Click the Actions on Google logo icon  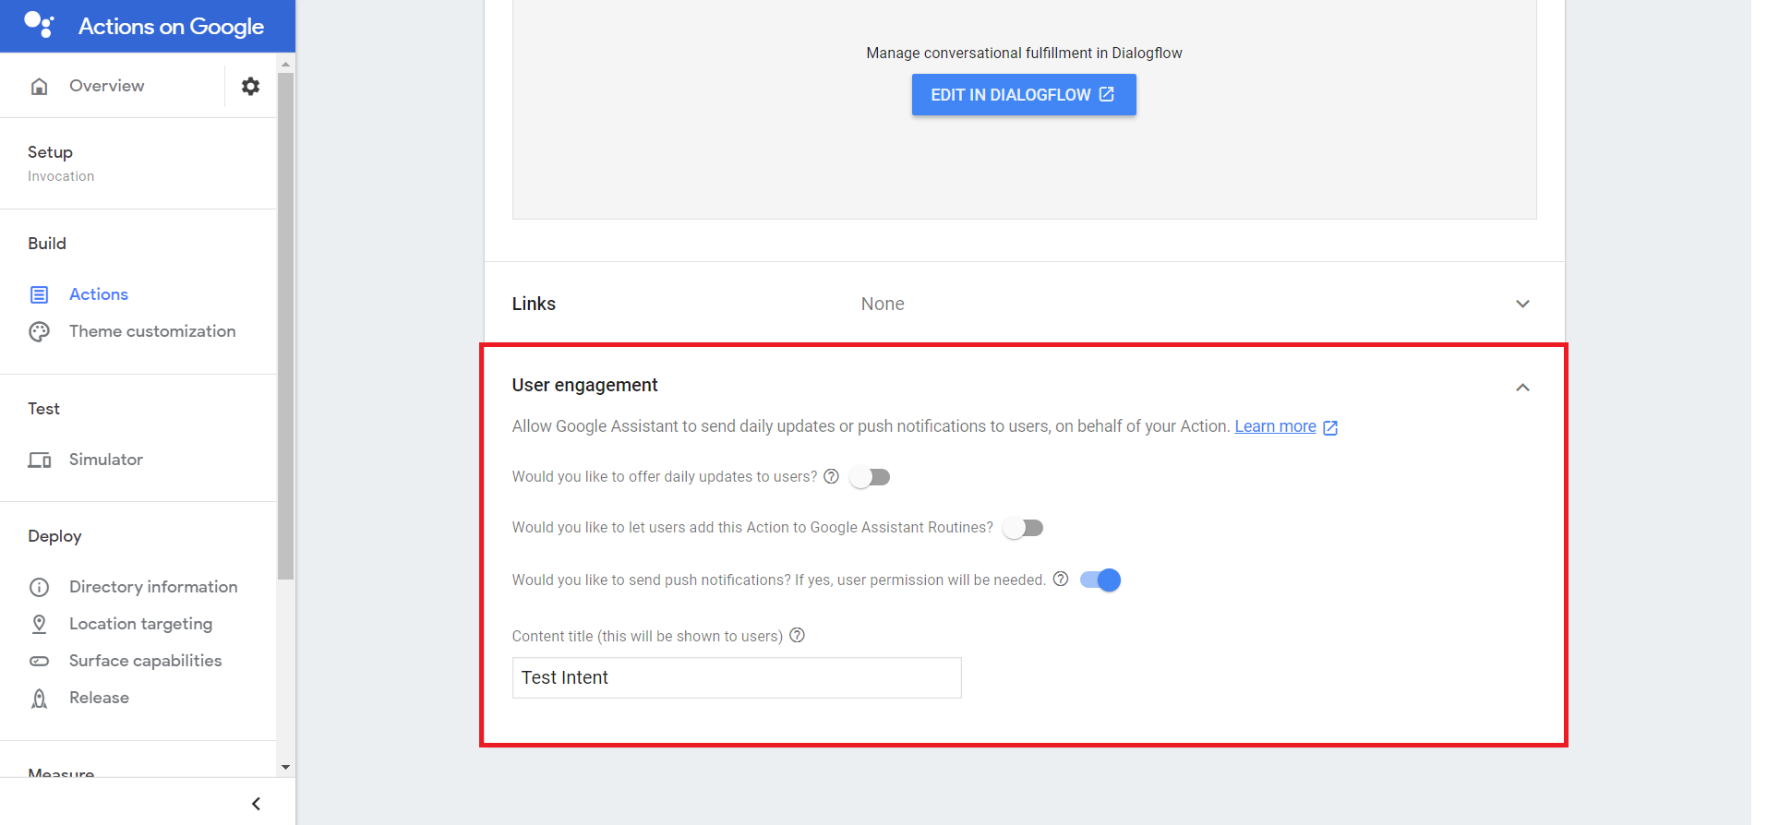point(39,25)
